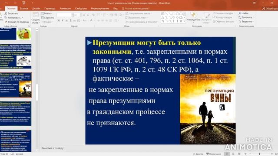
Task: Open Text Direction (Направление текста) dropdown
Action: (x=139, y=13)
